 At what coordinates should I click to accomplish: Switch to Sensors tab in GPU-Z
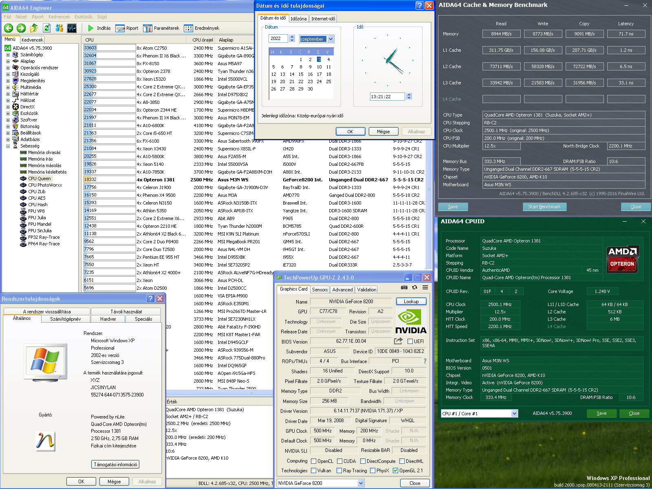[x=320, y=290]
